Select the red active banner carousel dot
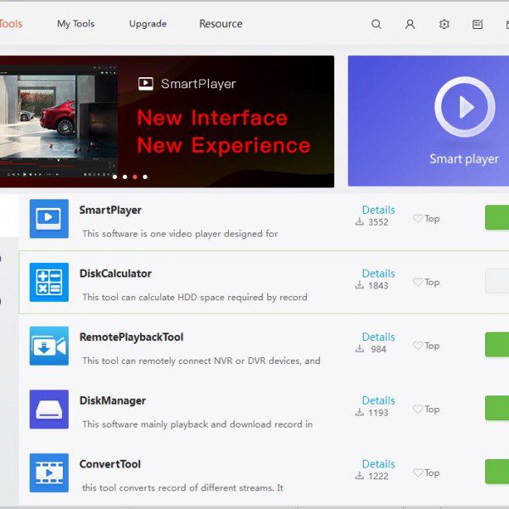The image size is (509, 509). click(x=135, y=177)
